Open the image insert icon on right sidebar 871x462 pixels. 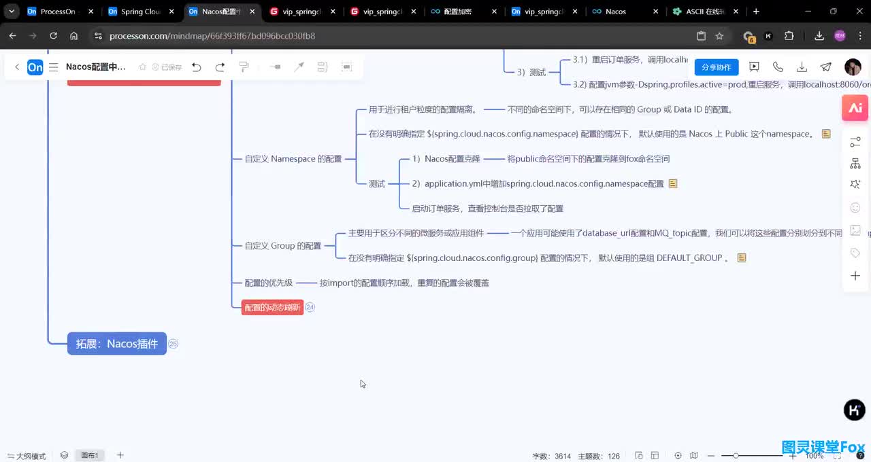click(x=855, y=230)
